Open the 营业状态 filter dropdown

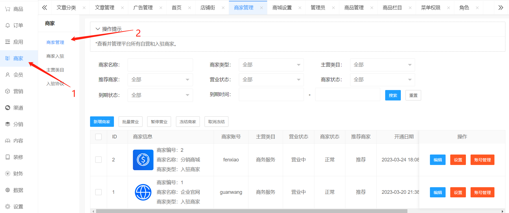tap(271, 80)
